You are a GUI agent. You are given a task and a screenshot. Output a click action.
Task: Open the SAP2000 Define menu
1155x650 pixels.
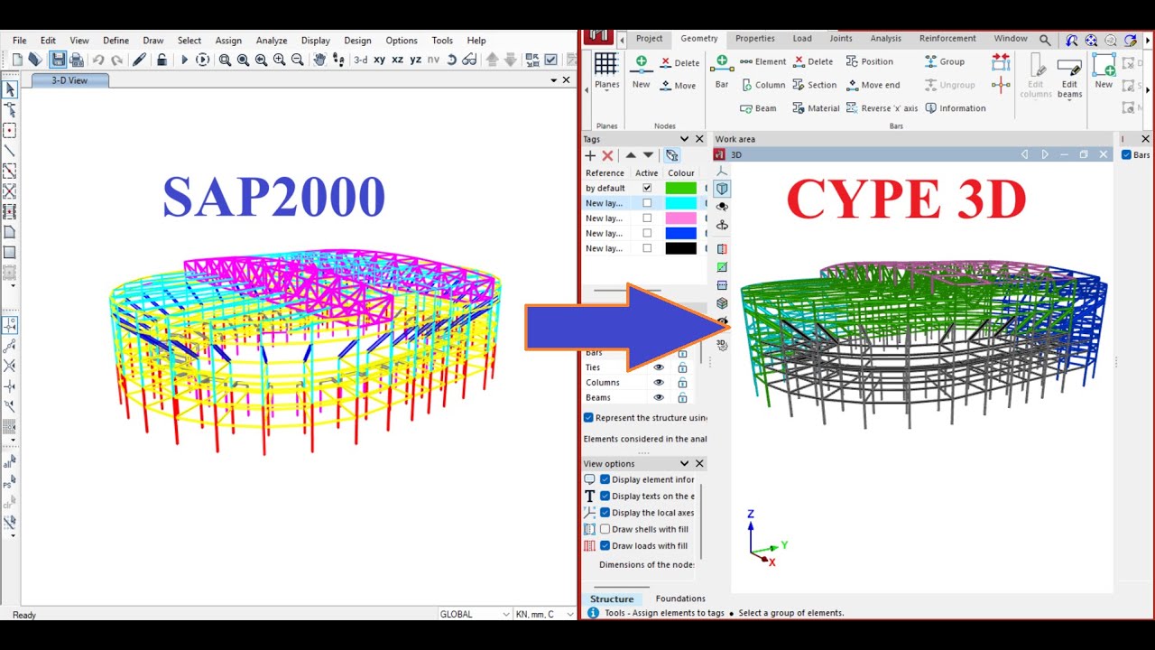[115, 41]
